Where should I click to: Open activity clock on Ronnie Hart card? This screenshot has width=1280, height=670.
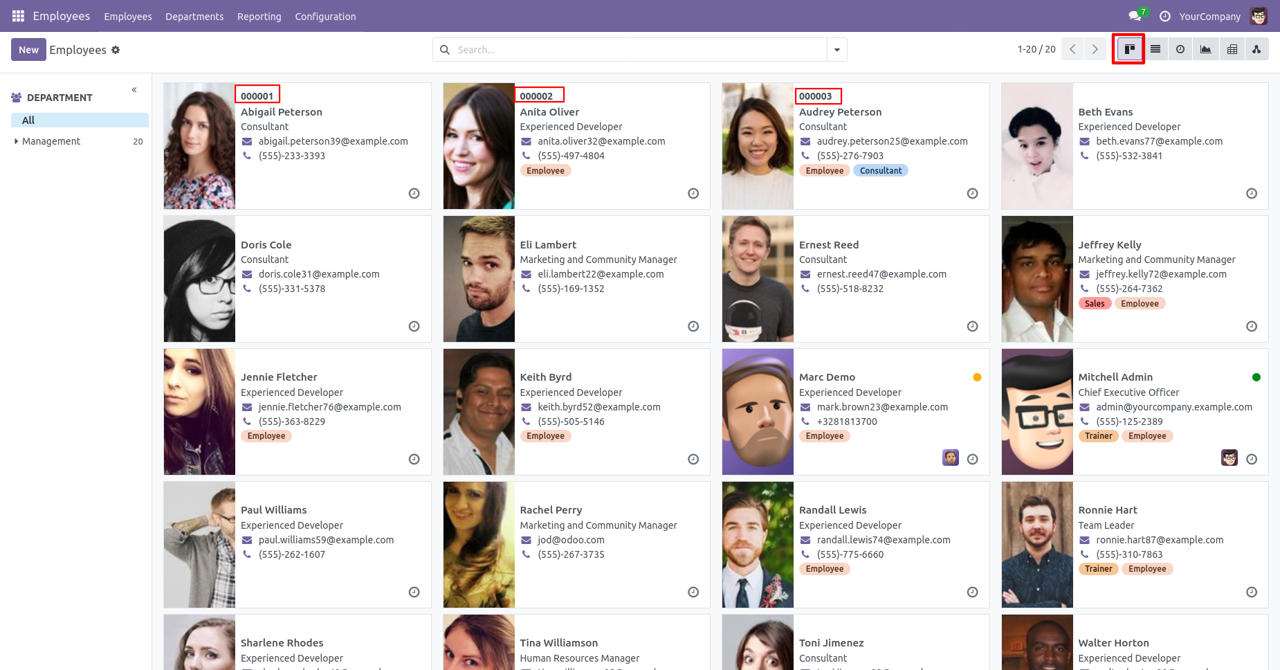(x=1252, y=592)
